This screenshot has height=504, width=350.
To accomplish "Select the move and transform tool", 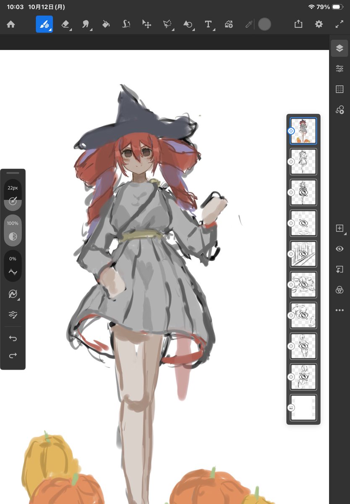I will click(x=146, y=24).
